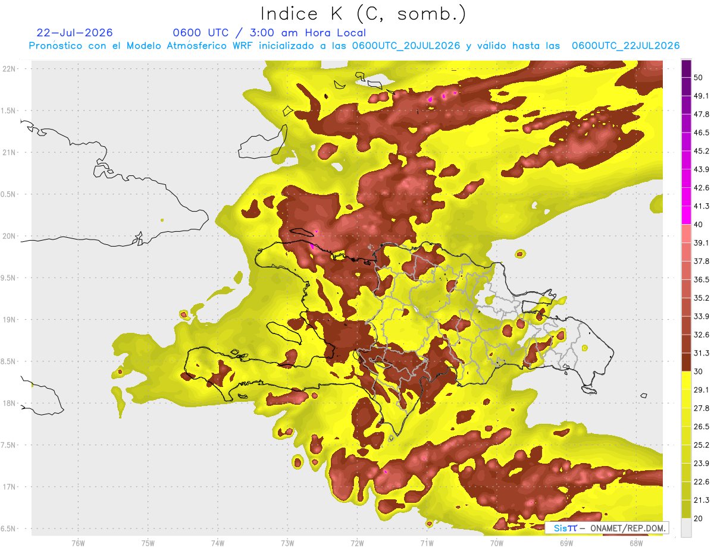Click the legend value 42.6
Image resolution: width=714 pixels, height=551 pixels.
[x=701, y=188]
